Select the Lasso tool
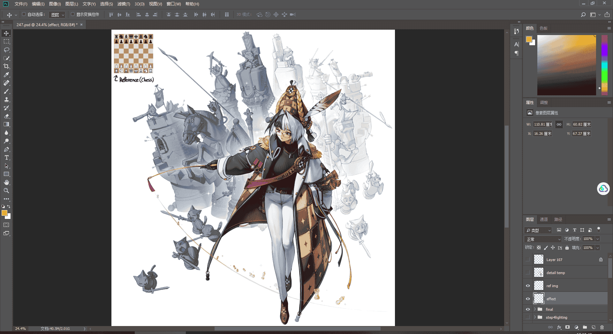 6,50
